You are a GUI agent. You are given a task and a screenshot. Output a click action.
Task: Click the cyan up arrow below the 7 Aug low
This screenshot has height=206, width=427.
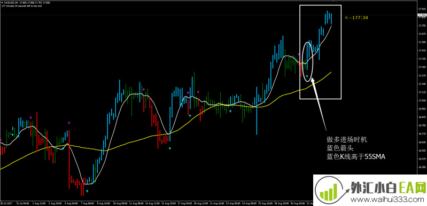(x=87, y=191)
